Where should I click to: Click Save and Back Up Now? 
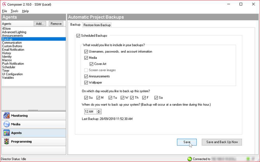point(222,142)
